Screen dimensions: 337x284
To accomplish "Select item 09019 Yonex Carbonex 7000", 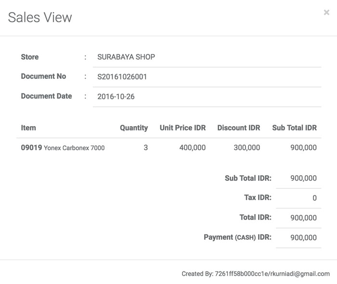I will tap(63, 148).
